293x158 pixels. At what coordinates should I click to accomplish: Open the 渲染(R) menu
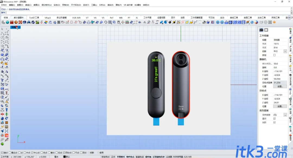110,5
